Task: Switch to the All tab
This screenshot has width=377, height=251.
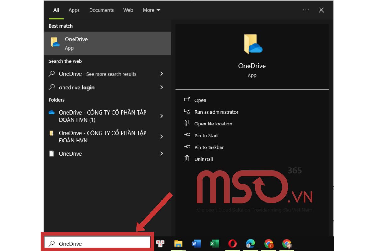Action: tap(56, 10)
